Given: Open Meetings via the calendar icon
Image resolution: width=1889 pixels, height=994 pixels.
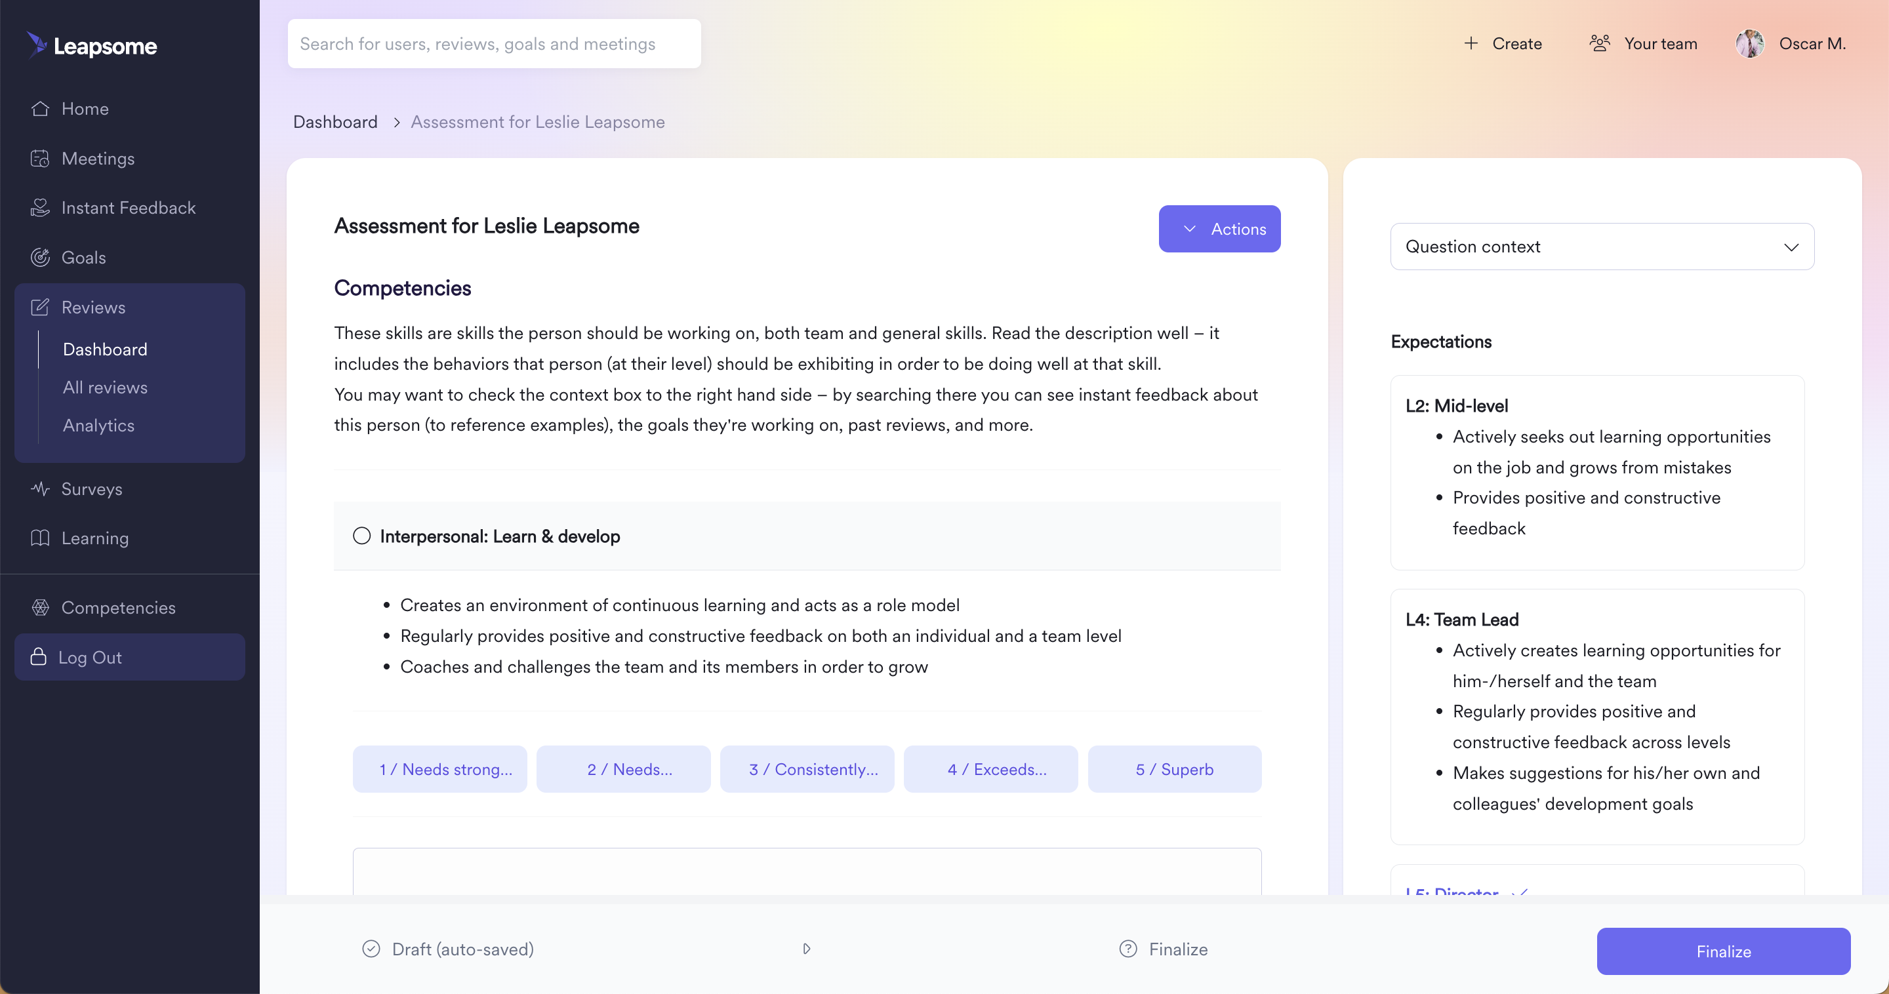Looking at the screenshot, I should click(40, 158).
